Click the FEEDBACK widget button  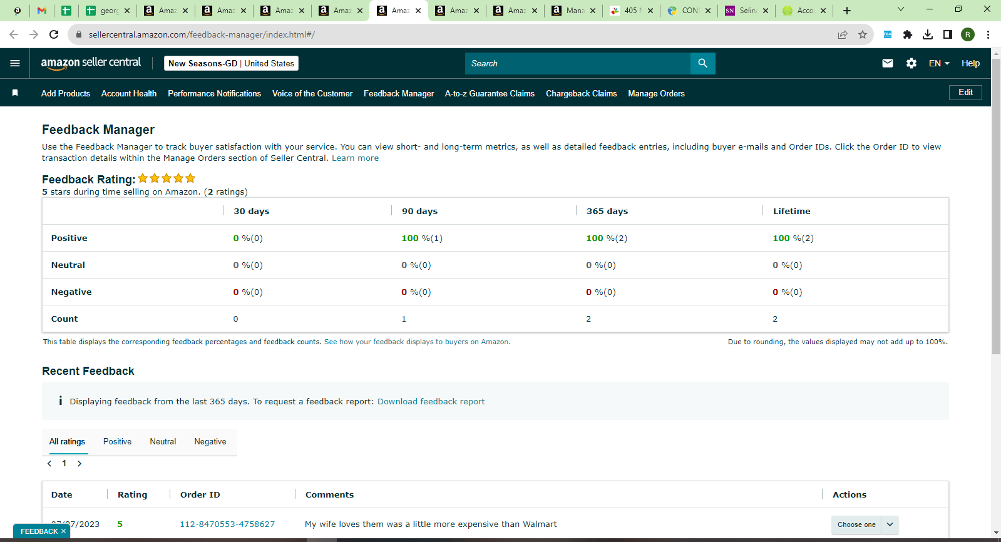pos(39,531)
